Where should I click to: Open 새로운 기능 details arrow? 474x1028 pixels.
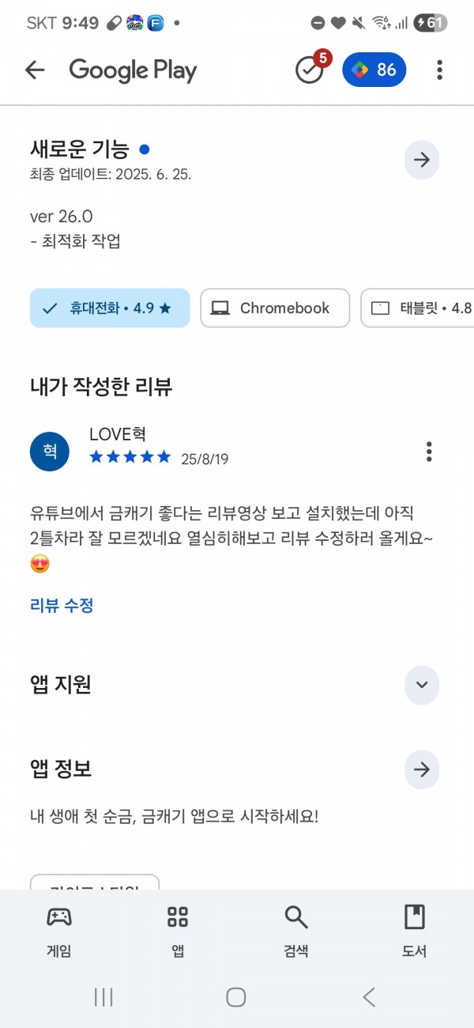422,160
